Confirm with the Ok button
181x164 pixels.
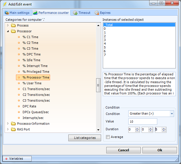[160, 150]
